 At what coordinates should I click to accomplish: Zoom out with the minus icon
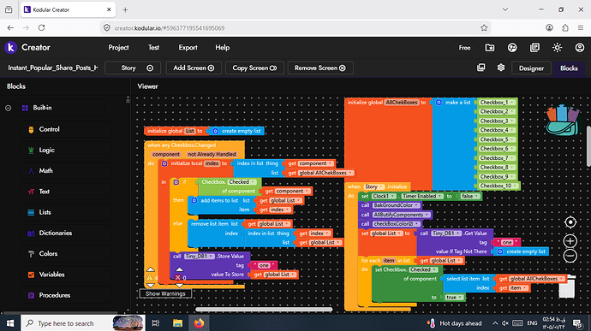pos(570,256)
